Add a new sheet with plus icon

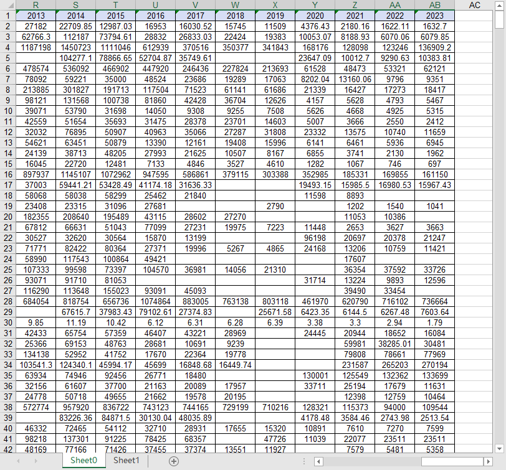click(174, 461)
